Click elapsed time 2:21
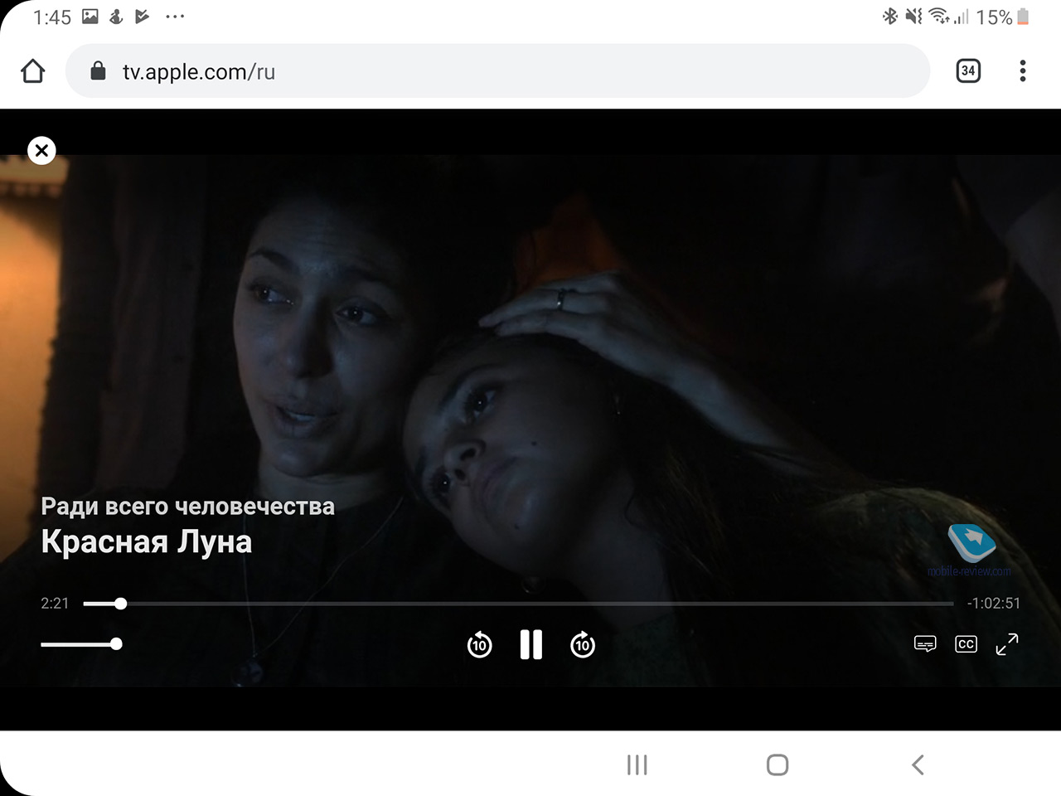 tap(55, 604)
